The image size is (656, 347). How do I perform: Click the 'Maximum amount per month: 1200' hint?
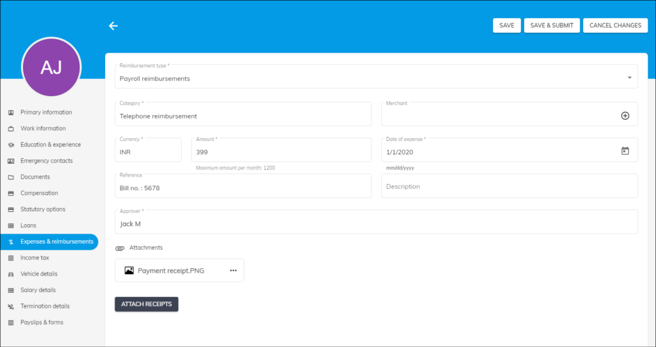236,168
